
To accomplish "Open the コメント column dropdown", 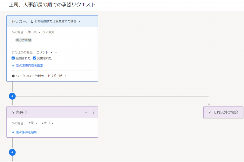I will point(44,53).
